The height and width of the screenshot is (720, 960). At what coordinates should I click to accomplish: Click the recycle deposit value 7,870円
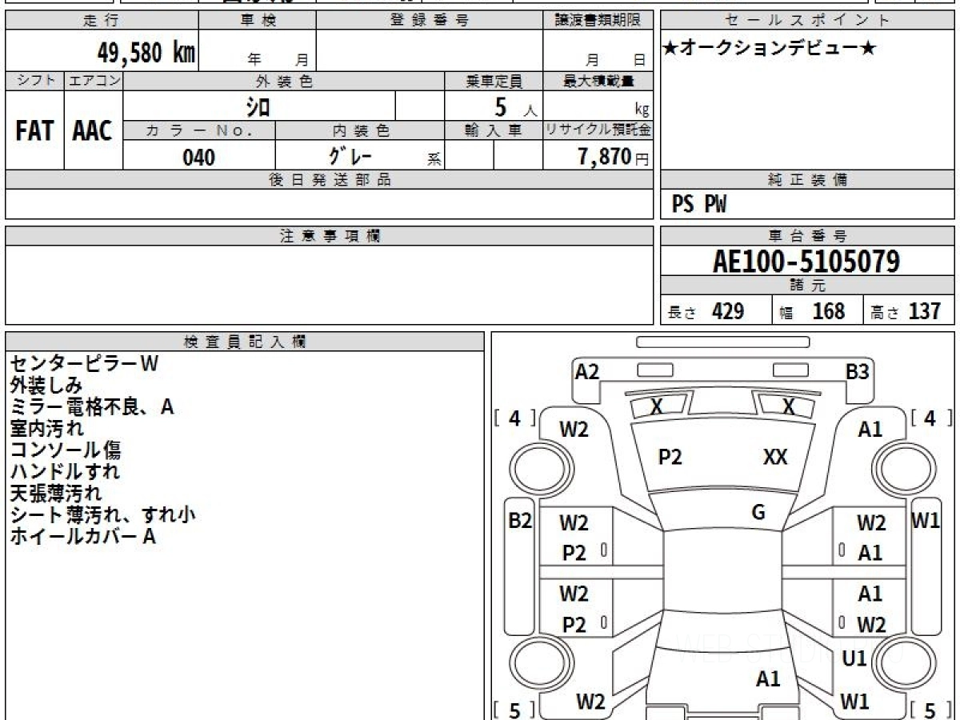[x=613, y=156]
